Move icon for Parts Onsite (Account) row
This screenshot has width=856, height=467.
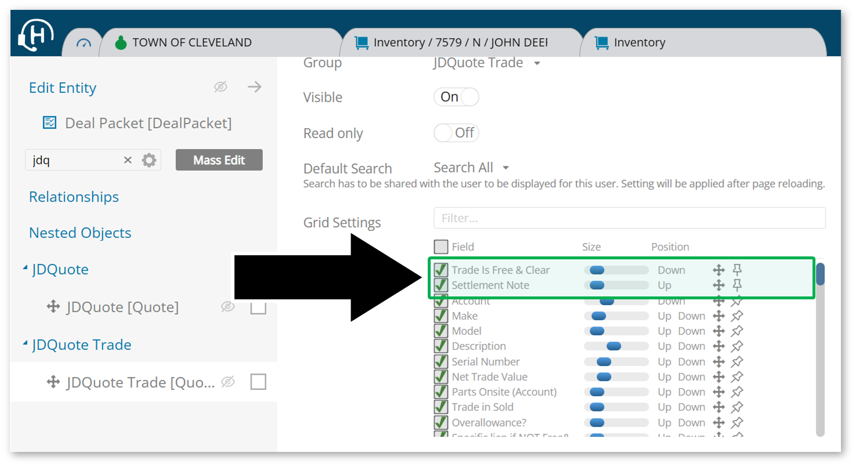pyautogui.click(x=718, y=392)
